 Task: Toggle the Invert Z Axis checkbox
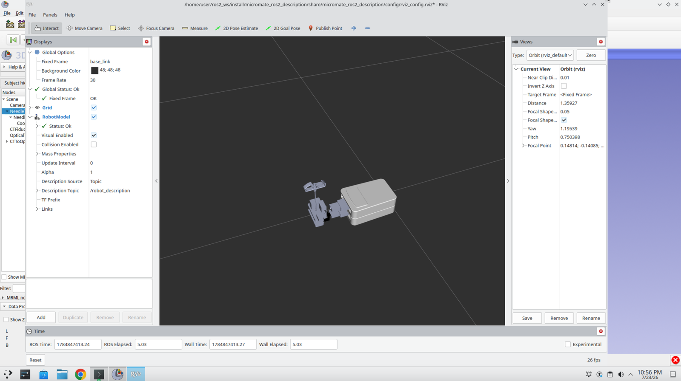pos(564,86)
